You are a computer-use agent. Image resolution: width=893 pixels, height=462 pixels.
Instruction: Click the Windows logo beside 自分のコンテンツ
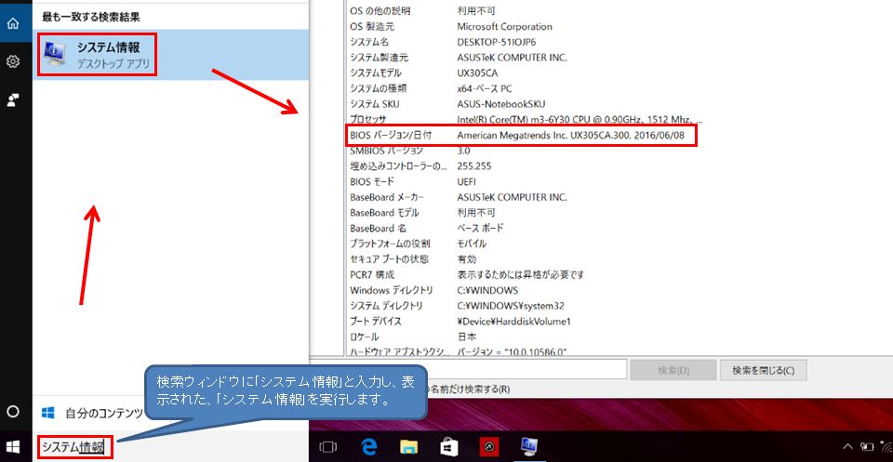tap(48, 413)
